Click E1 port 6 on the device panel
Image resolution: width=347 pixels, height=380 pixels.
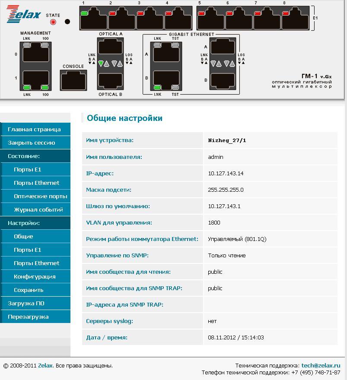click(239, 19)
